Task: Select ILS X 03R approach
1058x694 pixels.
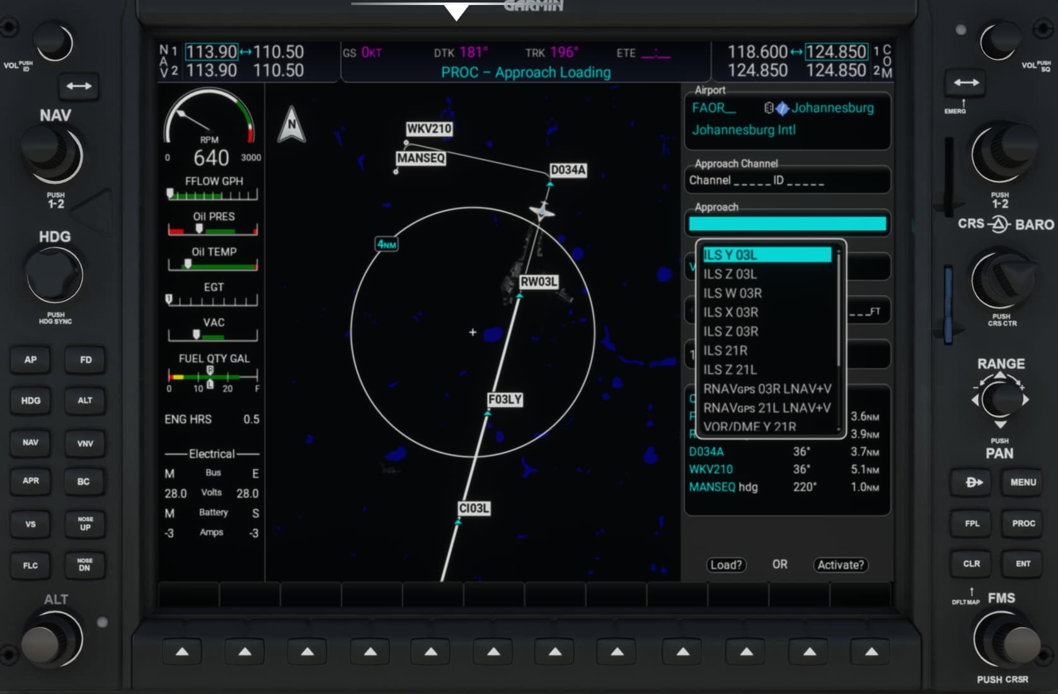Action: (768, 312)
